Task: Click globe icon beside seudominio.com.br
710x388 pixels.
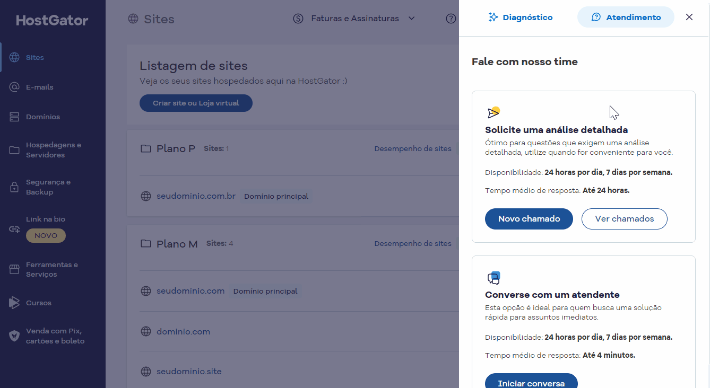Action: (146, 196)
